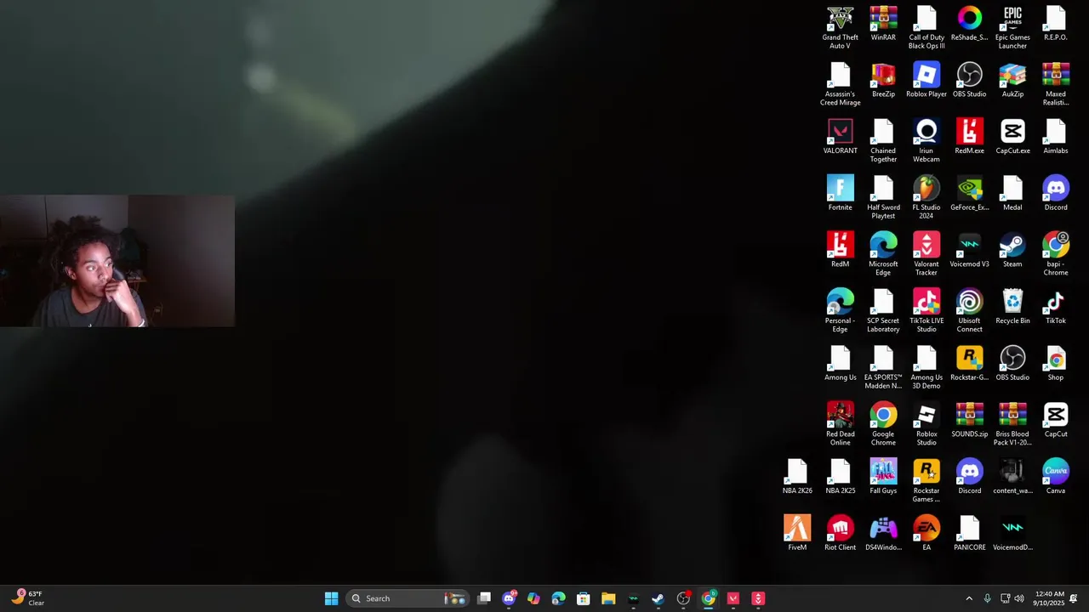Launch Valorant Tracker from the desktop
The image size is (1089, 612).
pyautogui.click(x=927, y=254)
